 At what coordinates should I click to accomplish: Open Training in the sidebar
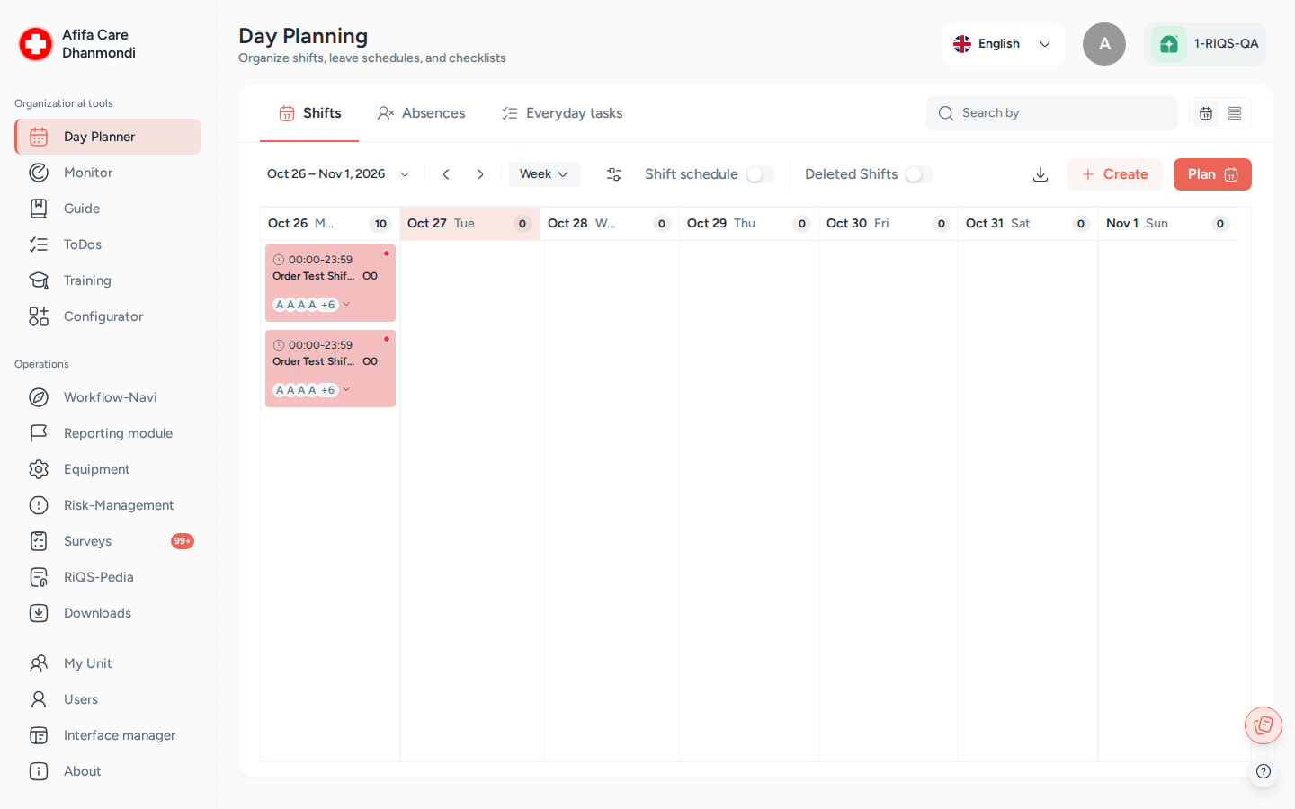point(108,280)
